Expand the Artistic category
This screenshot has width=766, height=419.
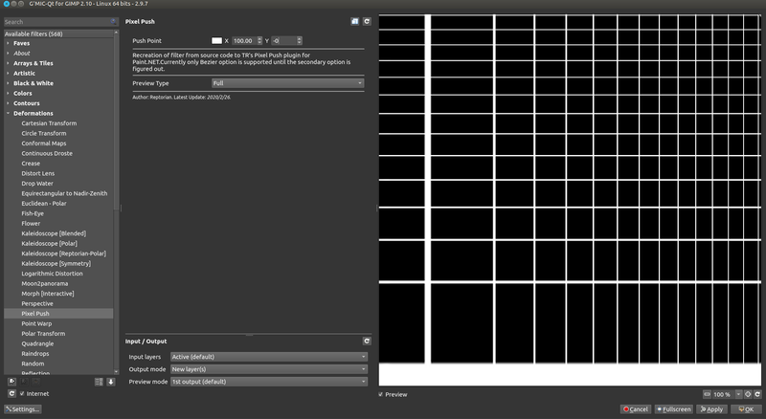[8, 74]
